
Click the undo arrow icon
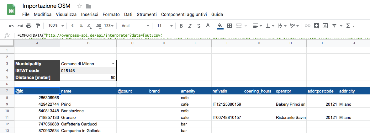pyautogui.click(x=11, y=26)
